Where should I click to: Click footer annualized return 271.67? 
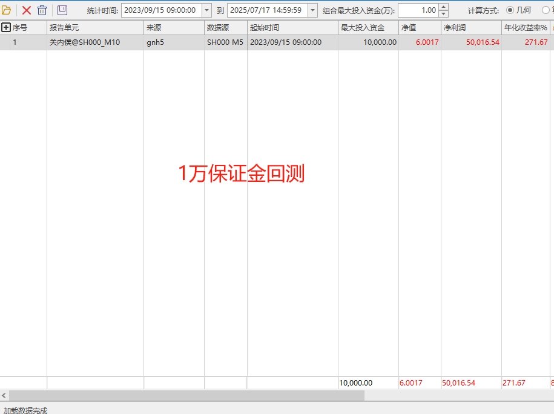(x=514, y=383)
